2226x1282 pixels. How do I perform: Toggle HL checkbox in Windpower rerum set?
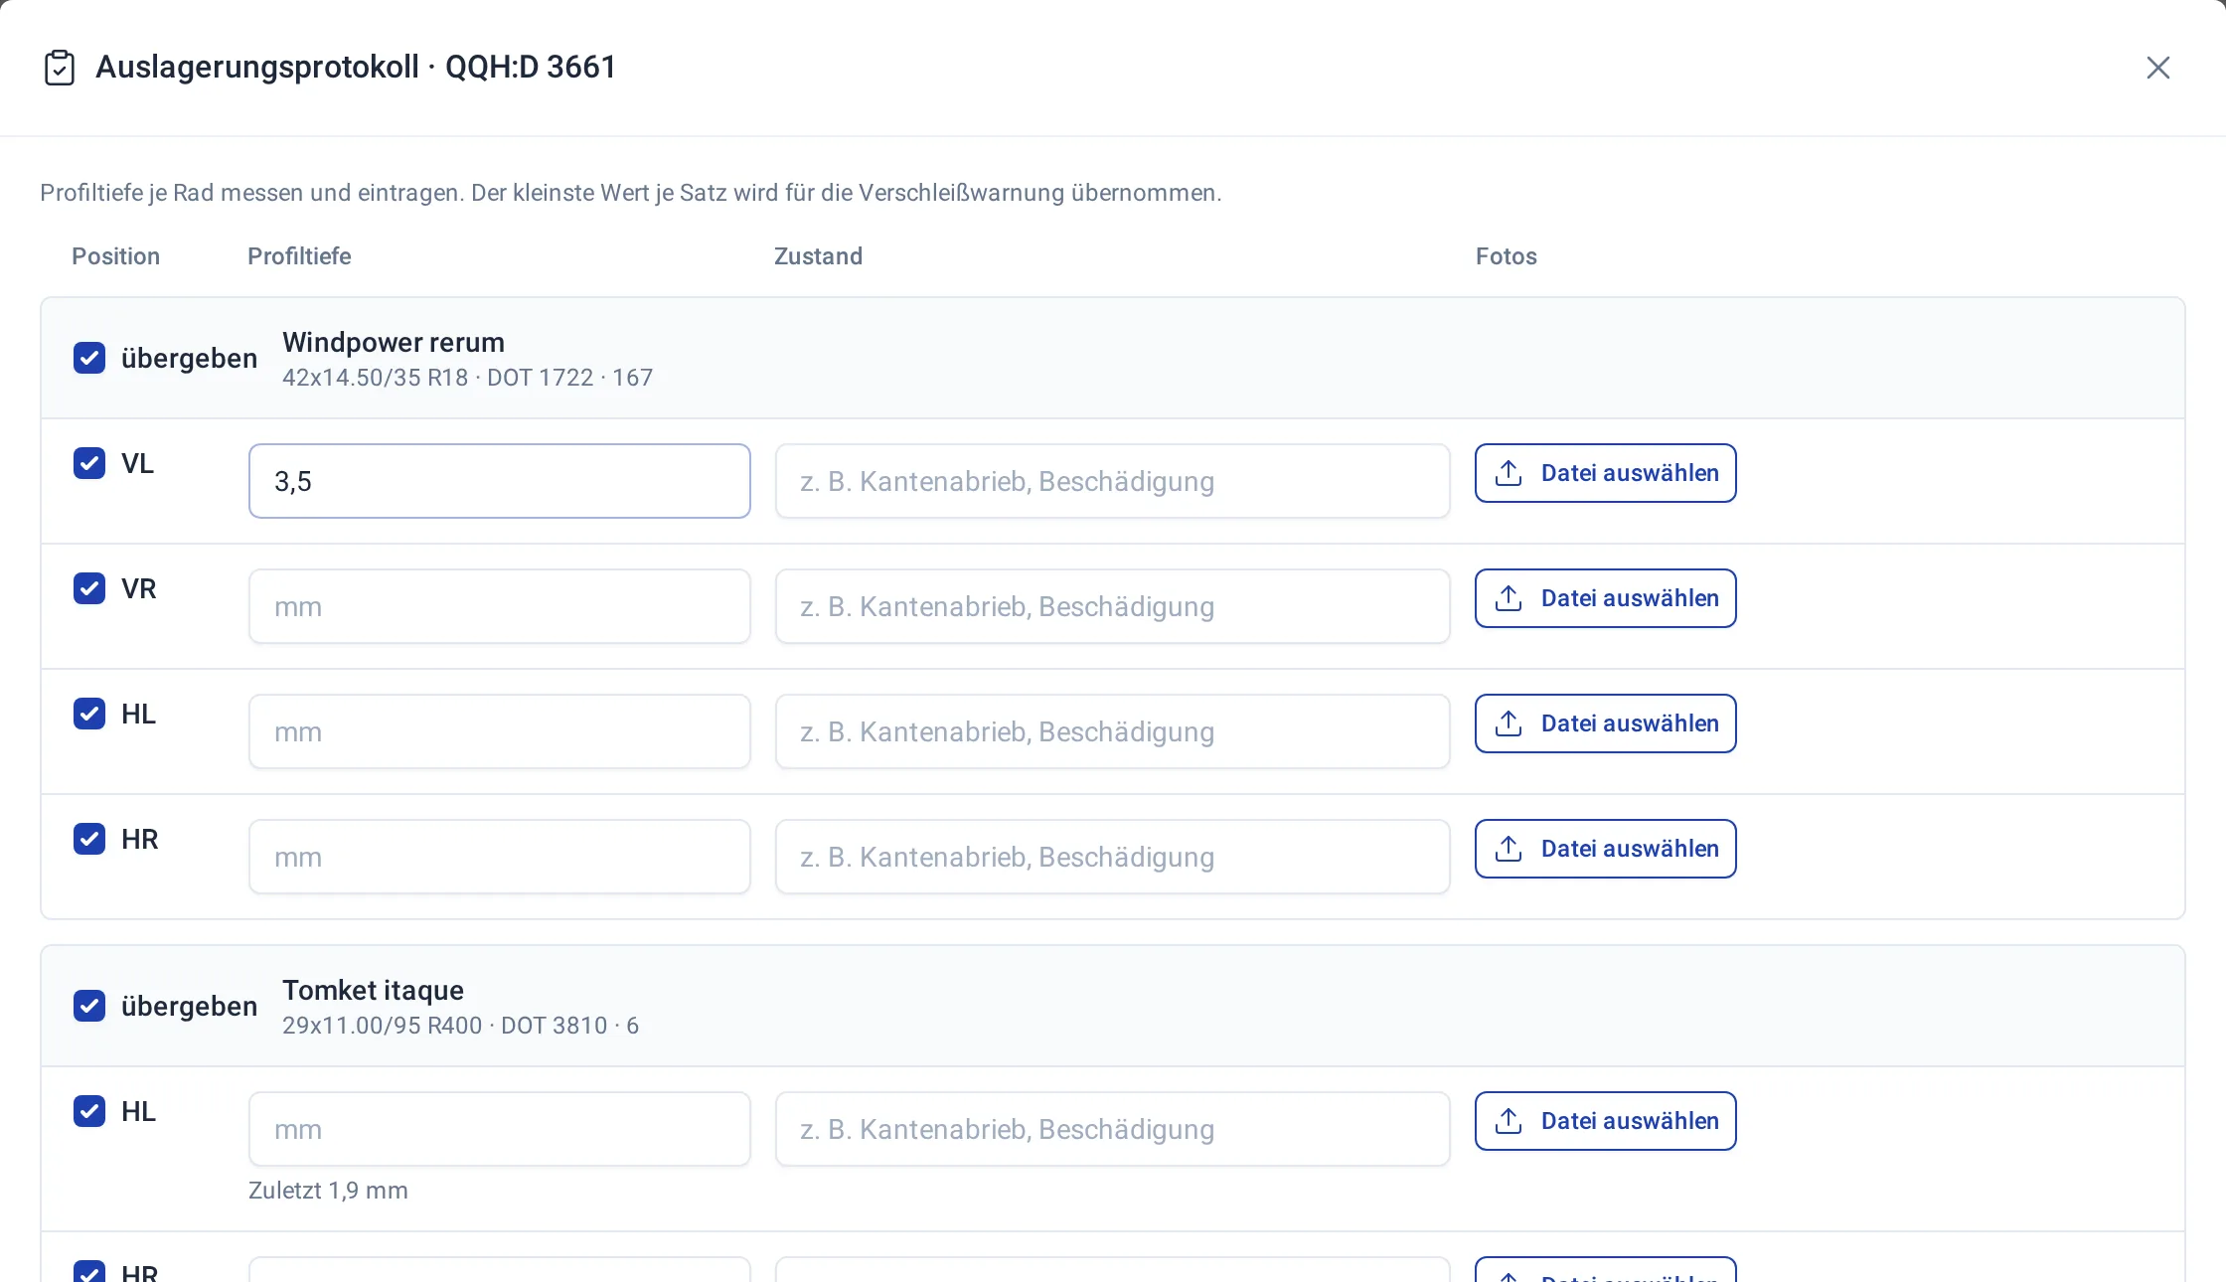[89, 714]
